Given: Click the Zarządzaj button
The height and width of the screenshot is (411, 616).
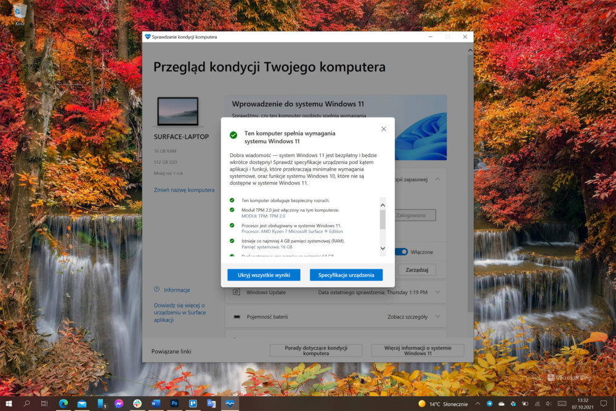Looking at the screenshot, I should coord(417,270).
